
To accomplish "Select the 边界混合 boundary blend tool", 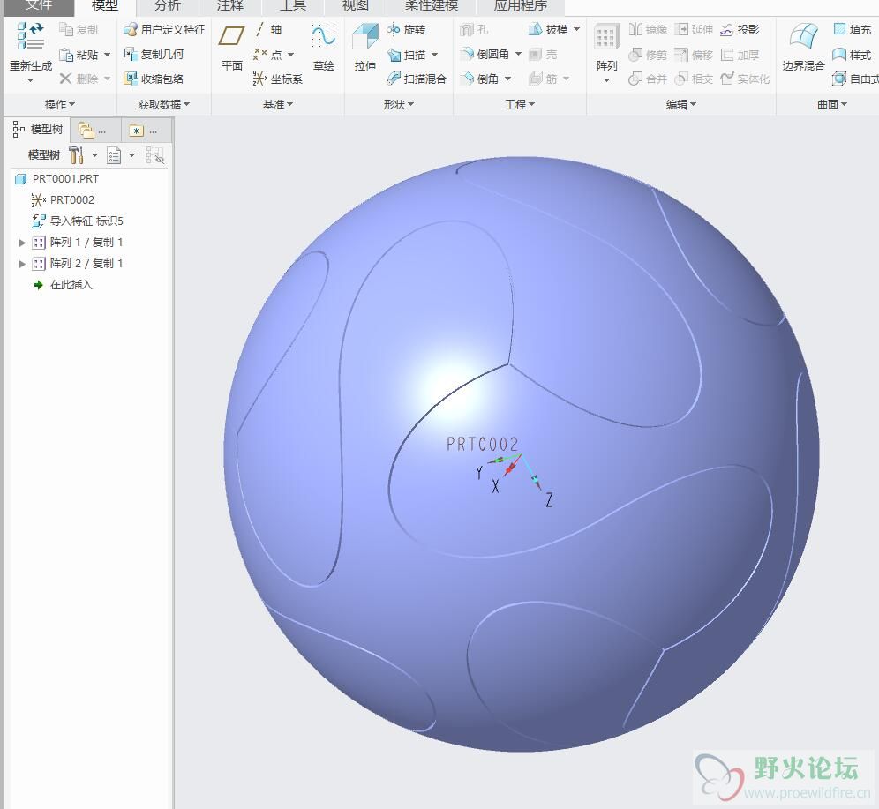I will pyautogui.click(x=803, y=49).
